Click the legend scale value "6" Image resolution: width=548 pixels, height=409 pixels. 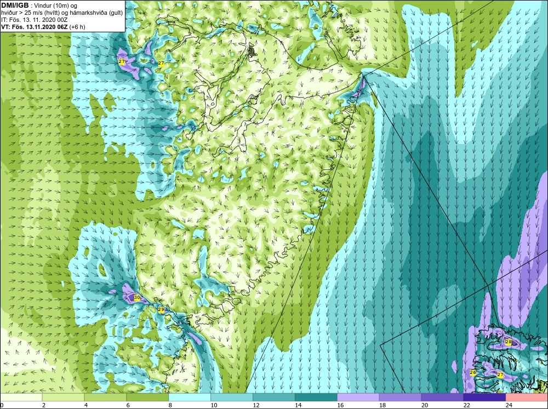point(128,405)
